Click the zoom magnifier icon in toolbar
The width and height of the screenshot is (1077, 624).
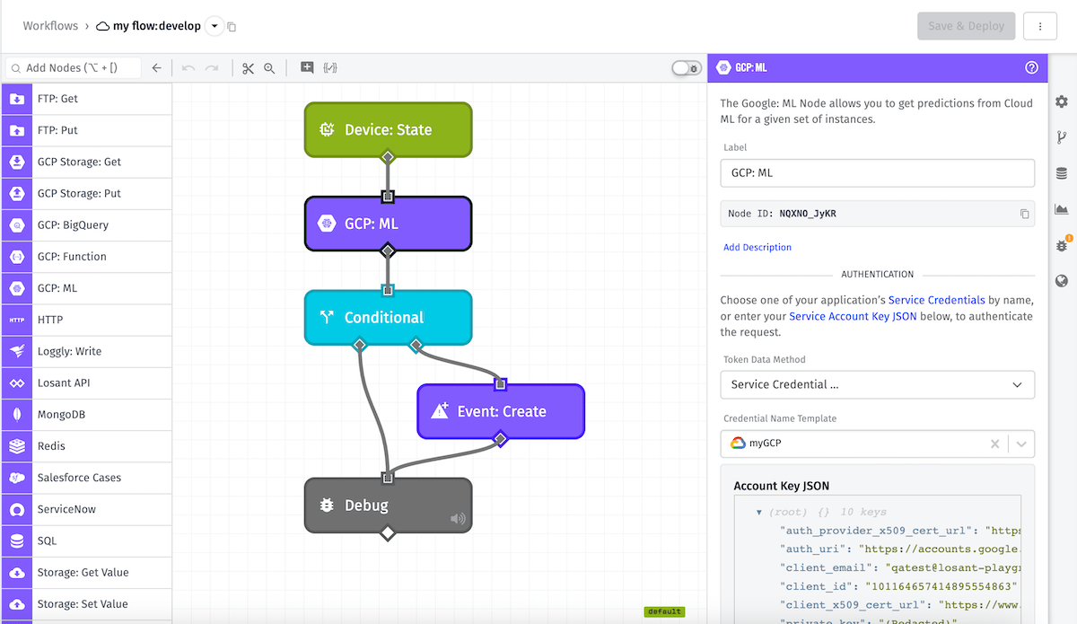269,67
